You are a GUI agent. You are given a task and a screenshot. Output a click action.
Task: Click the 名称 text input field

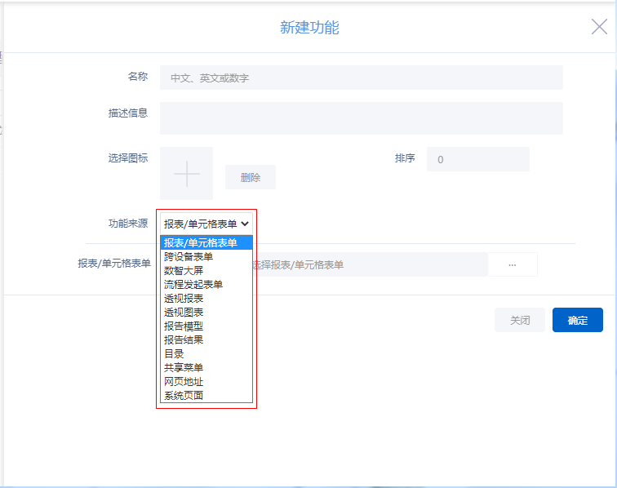[361, 78]
